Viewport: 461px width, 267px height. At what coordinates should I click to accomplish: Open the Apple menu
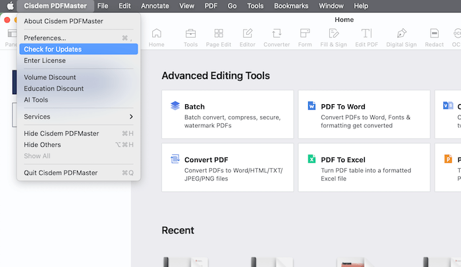pyautogui.click(x=11, y=6)
